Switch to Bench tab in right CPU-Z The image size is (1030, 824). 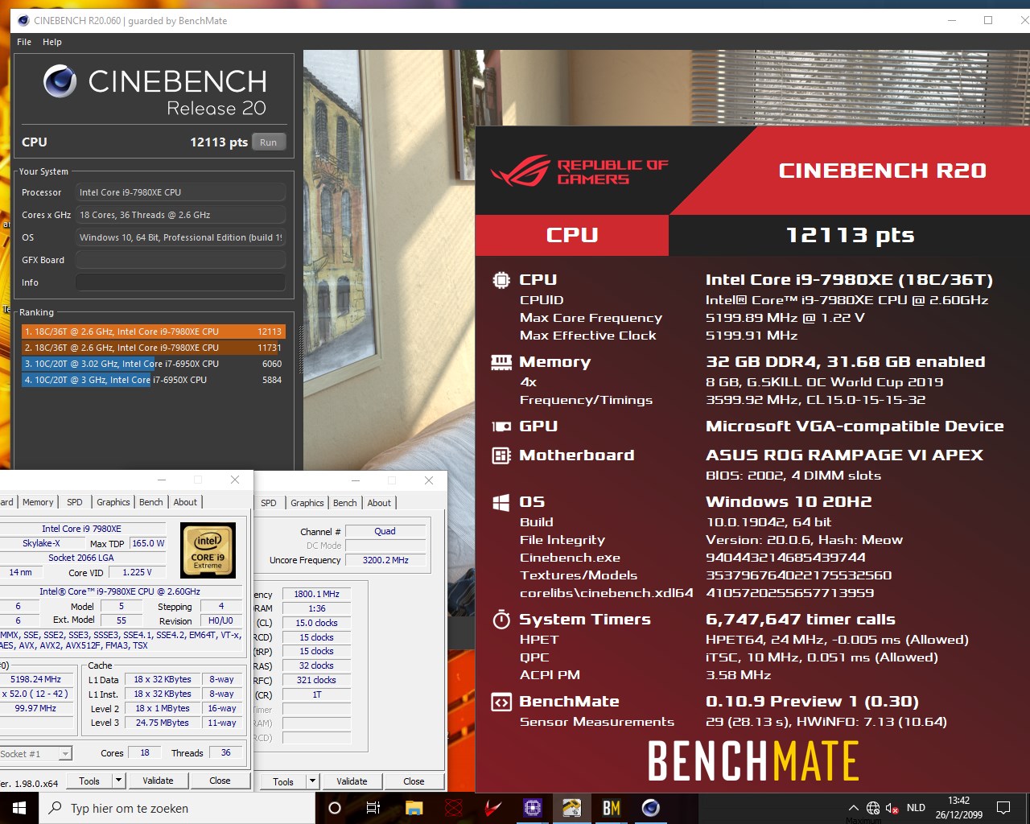tap(345, 503)
